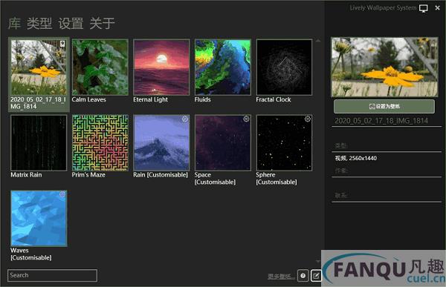Open the display monitor selection icon
The image size is (446, 287).
click(x=423, y=8)
